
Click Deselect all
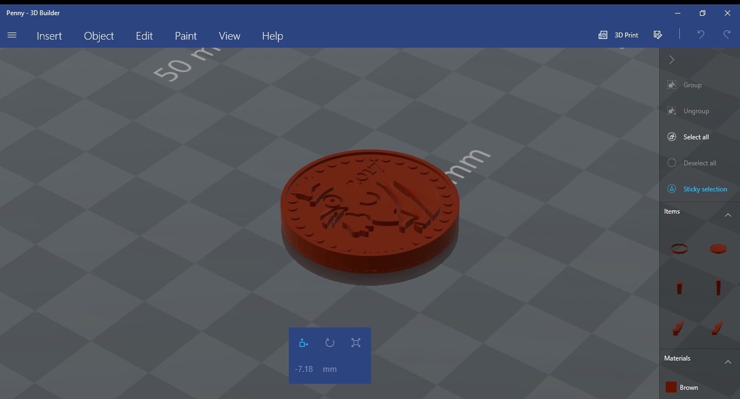click(700, 163)
